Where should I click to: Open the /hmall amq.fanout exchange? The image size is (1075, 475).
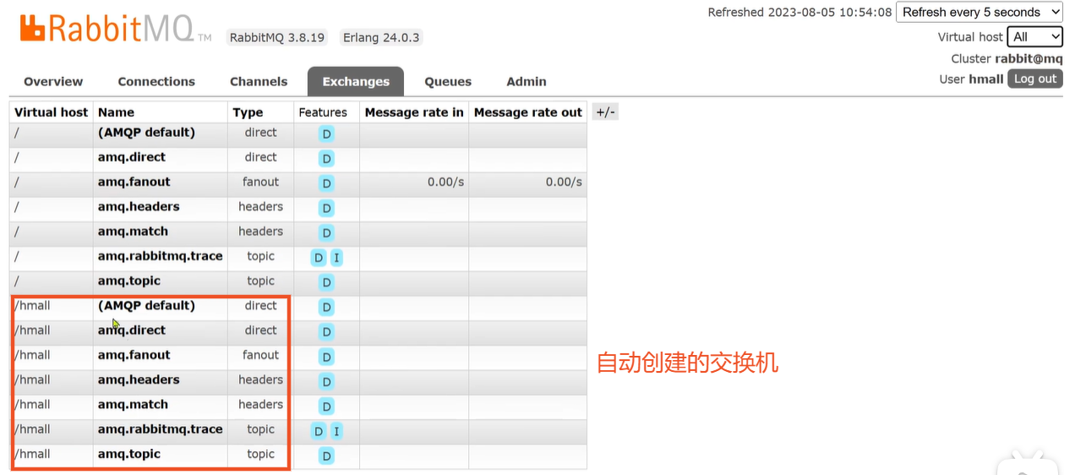tap(134, 355)
